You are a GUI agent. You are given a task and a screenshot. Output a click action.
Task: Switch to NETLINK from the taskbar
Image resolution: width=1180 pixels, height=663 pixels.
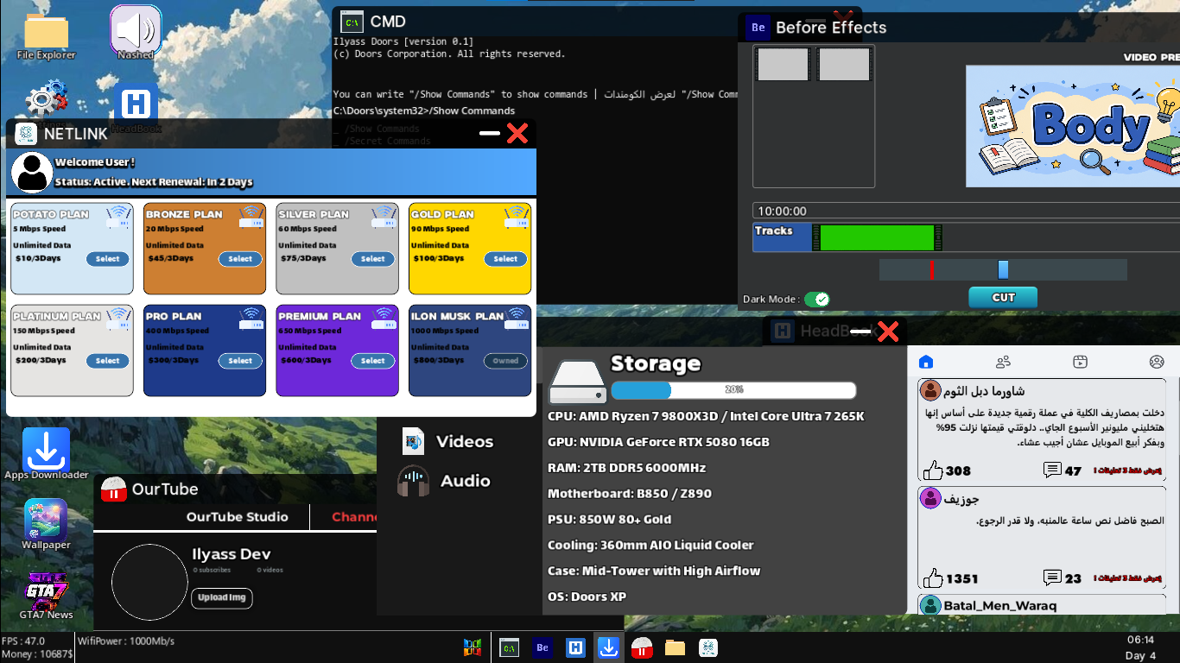point(707,647)
